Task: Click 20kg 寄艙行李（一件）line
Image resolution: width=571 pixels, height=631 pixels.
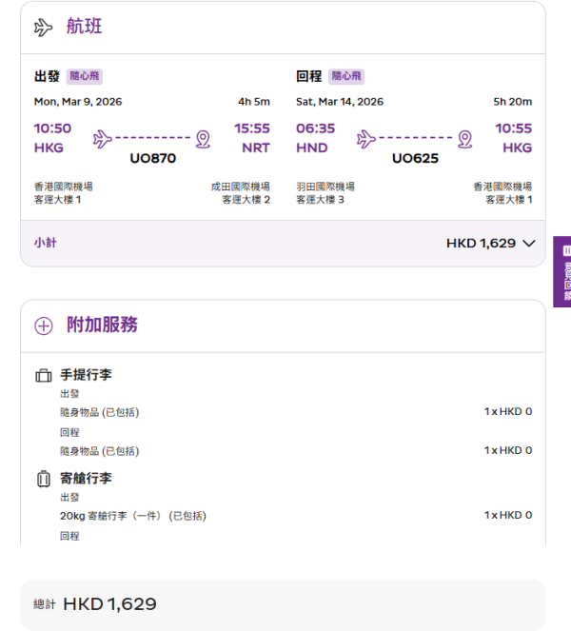Action: [133, 516]
